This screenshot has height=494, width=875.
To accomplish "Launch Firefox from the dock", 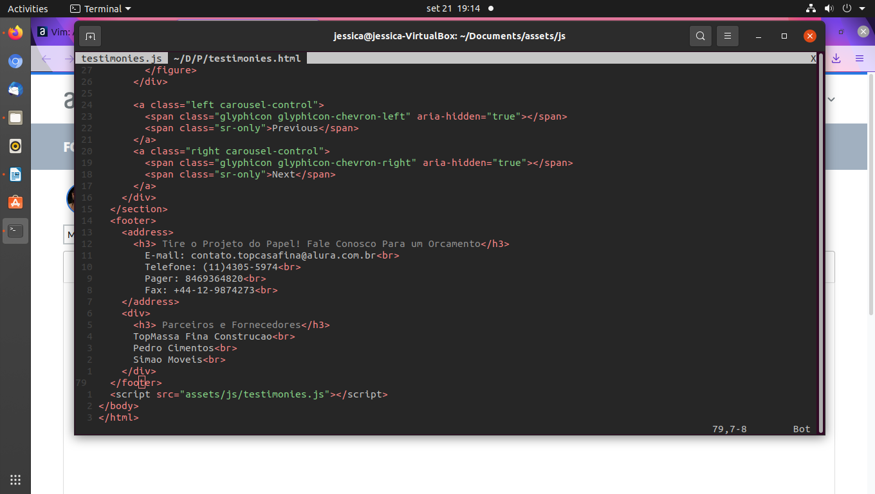I will click(x=15, y=32).
